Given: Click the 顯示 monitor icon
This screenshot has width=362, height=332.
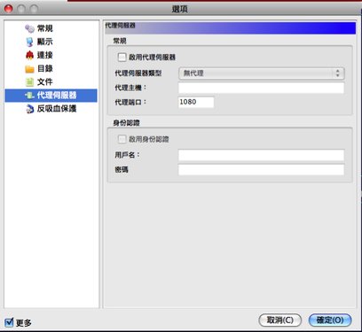Looking at the screenshot, I should click(29, 42).
